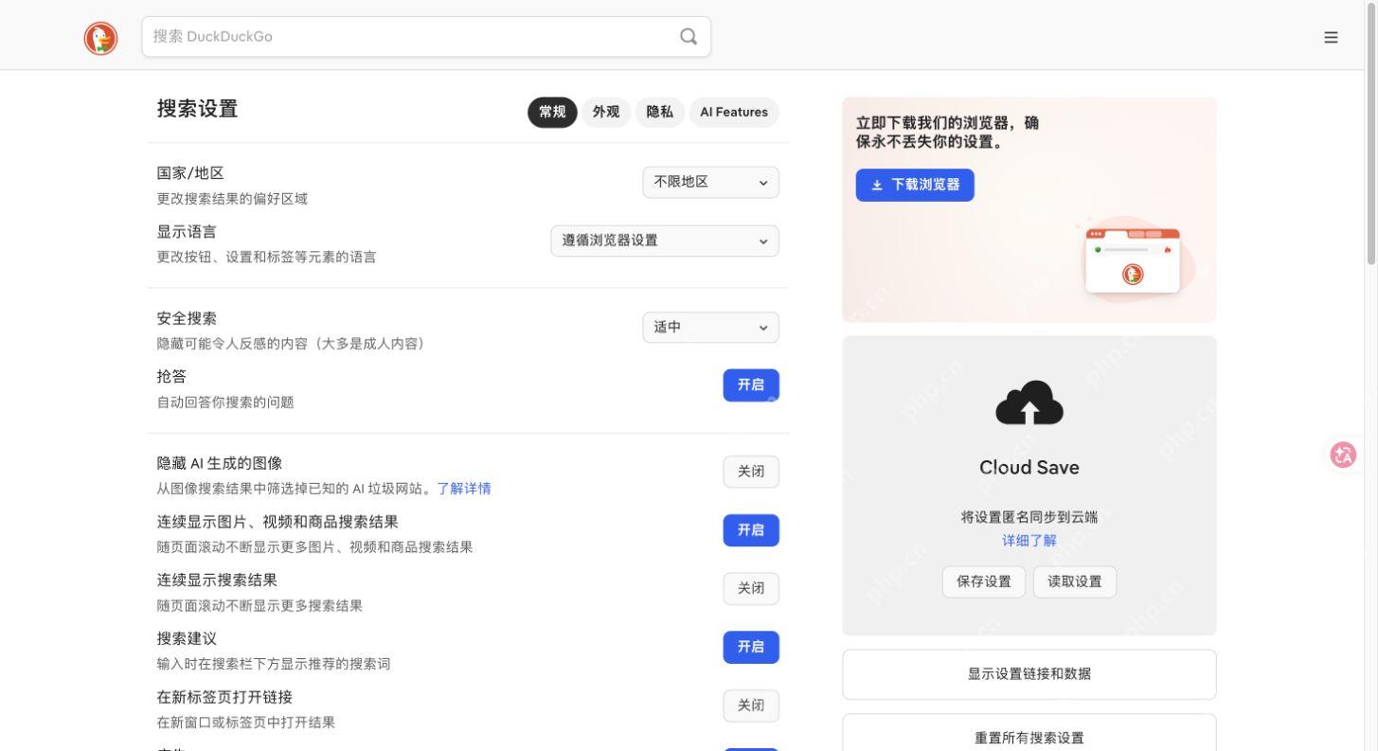Viewport: 1378px width, 751px height.
Task: Click the 将设置匿名同步到云端 text
Action: point(1029,517)
